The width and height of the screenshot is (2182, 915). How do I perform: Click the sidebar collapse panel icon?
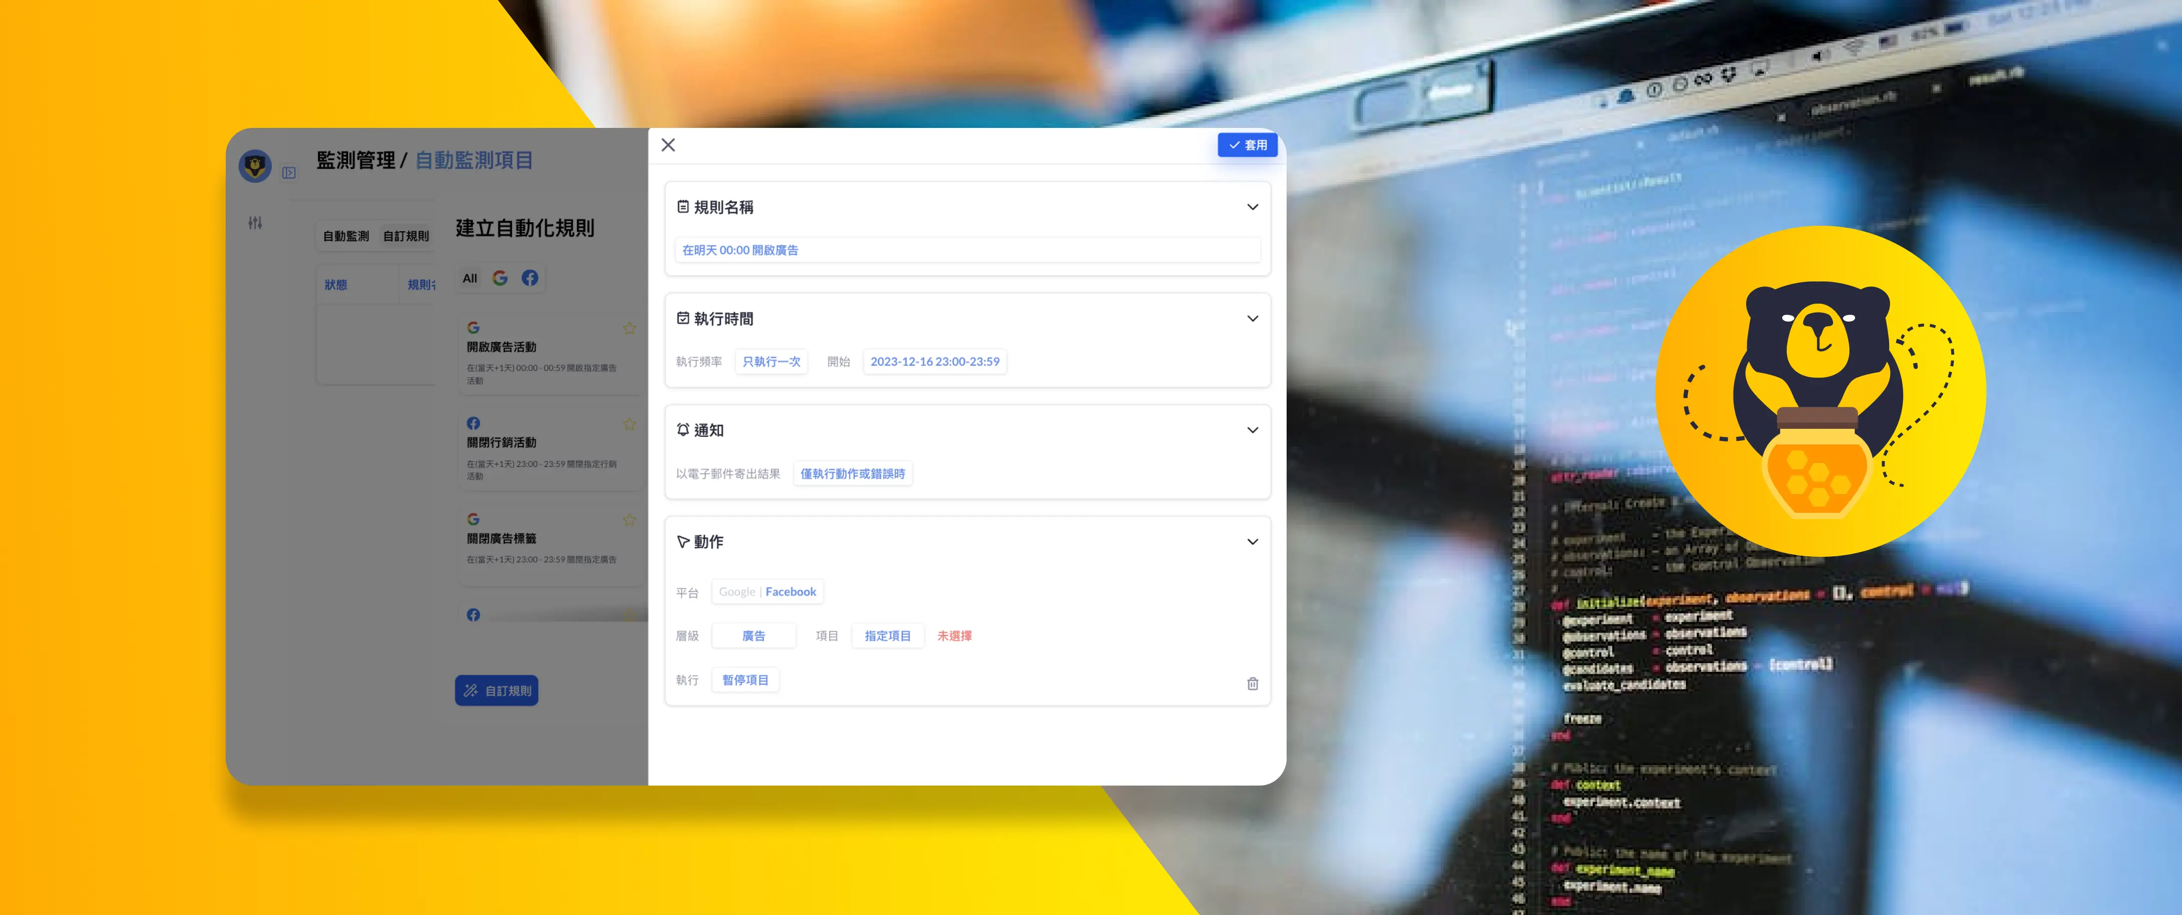tap(289, 173)
